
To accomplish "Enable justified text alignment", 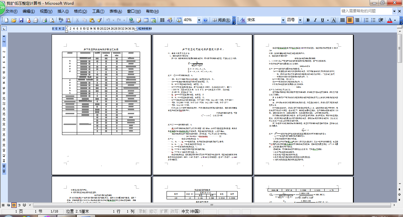I will click(343, 20).
